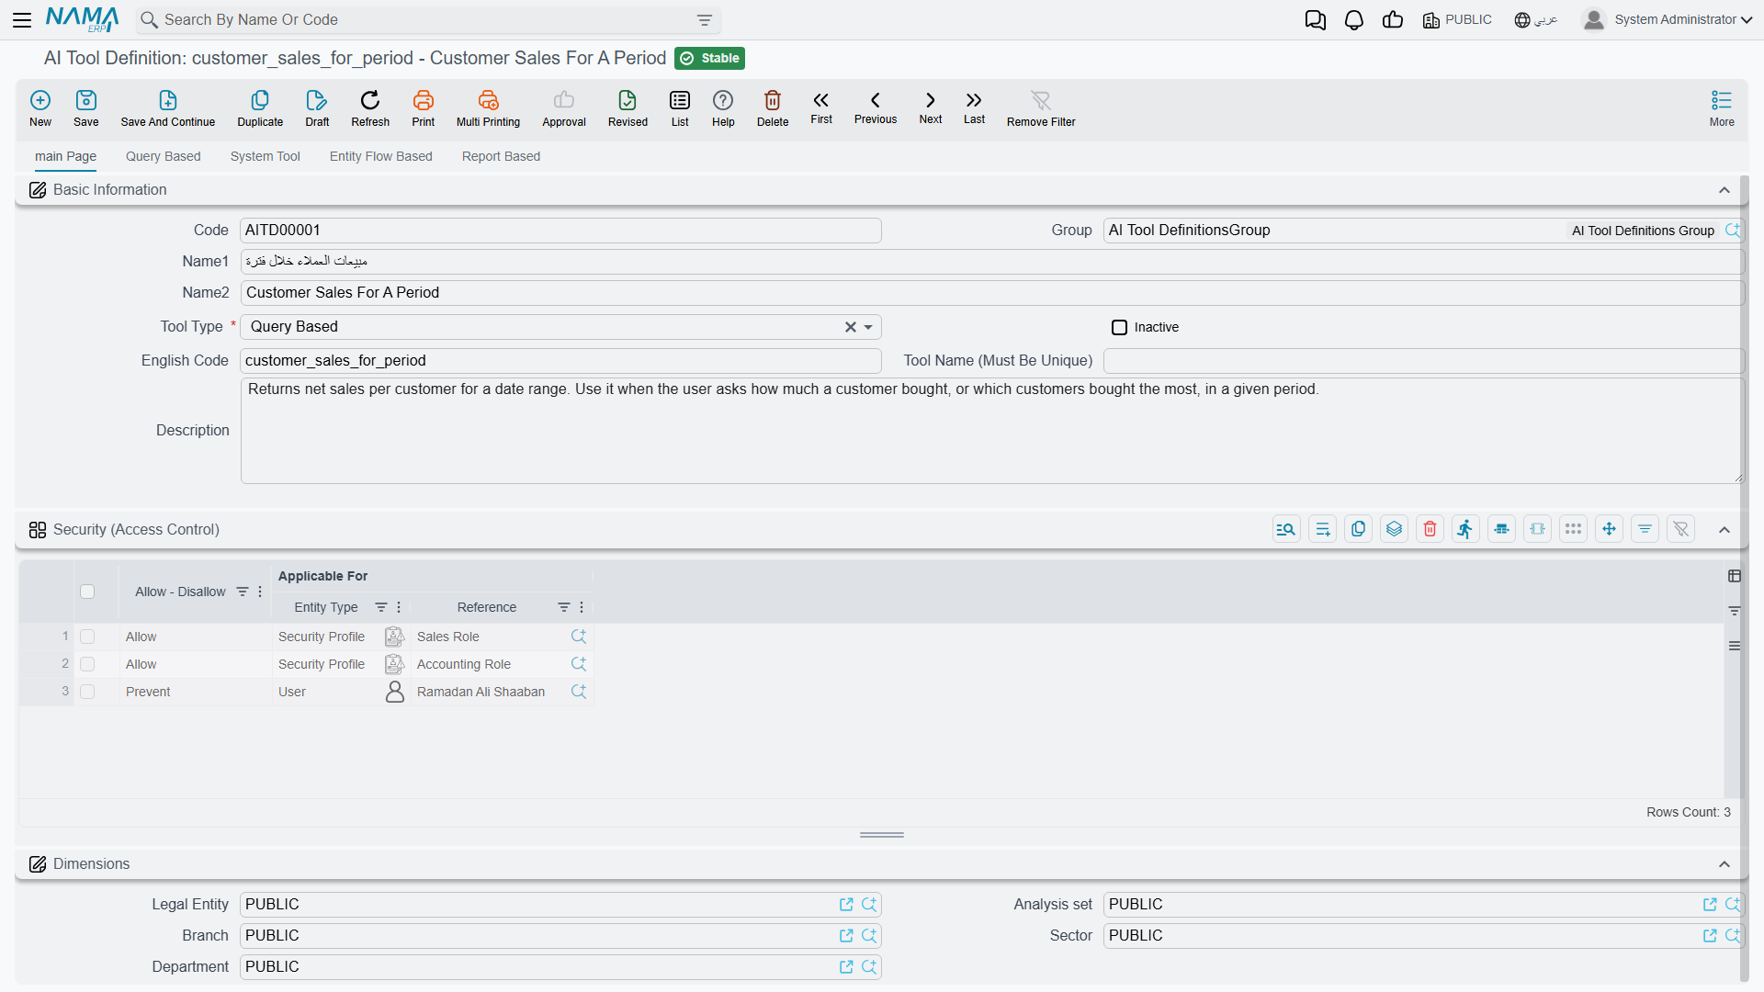This screenshot has width=1764, height=992.
Task: Check the row 1 Sales Role checkbox
Action: coord(87,637)
